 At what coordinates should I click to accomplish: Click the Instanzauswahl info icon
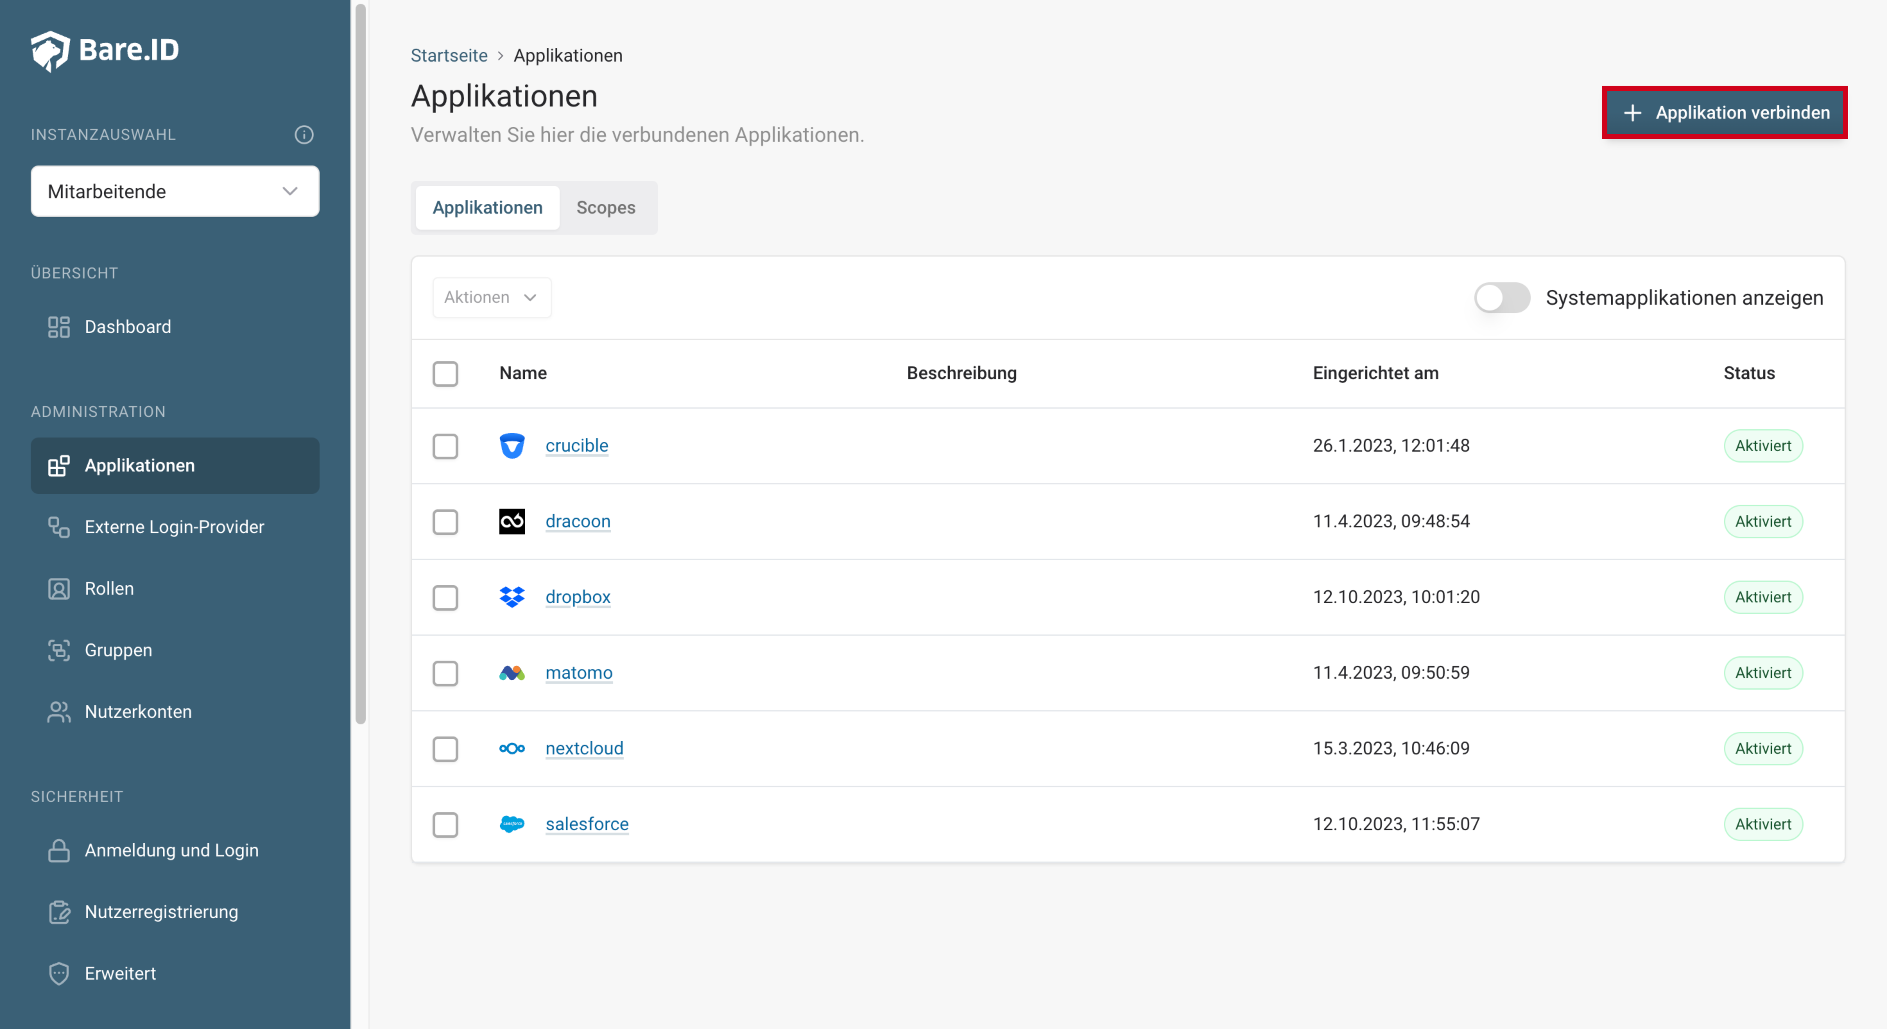click(304, 135)
